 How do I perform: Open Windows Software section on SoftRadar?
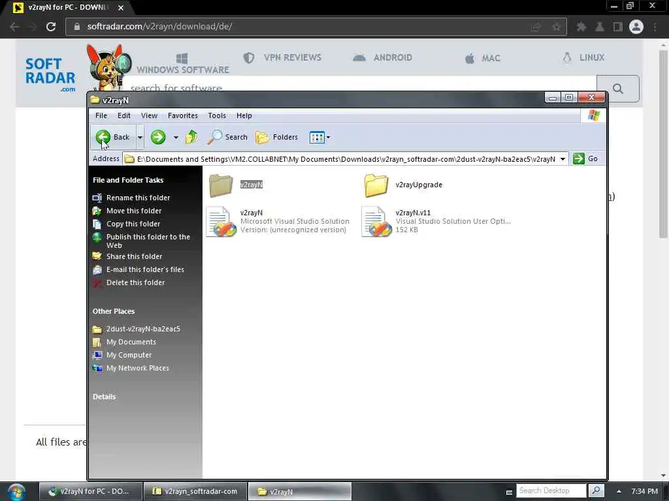tap(183, 63)
